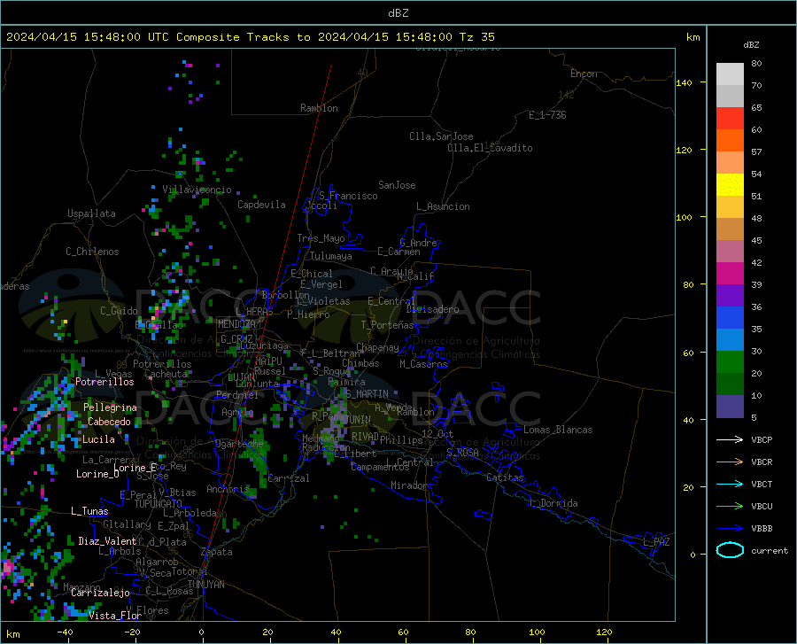Click the Ramblon label near top

point(319,108)
